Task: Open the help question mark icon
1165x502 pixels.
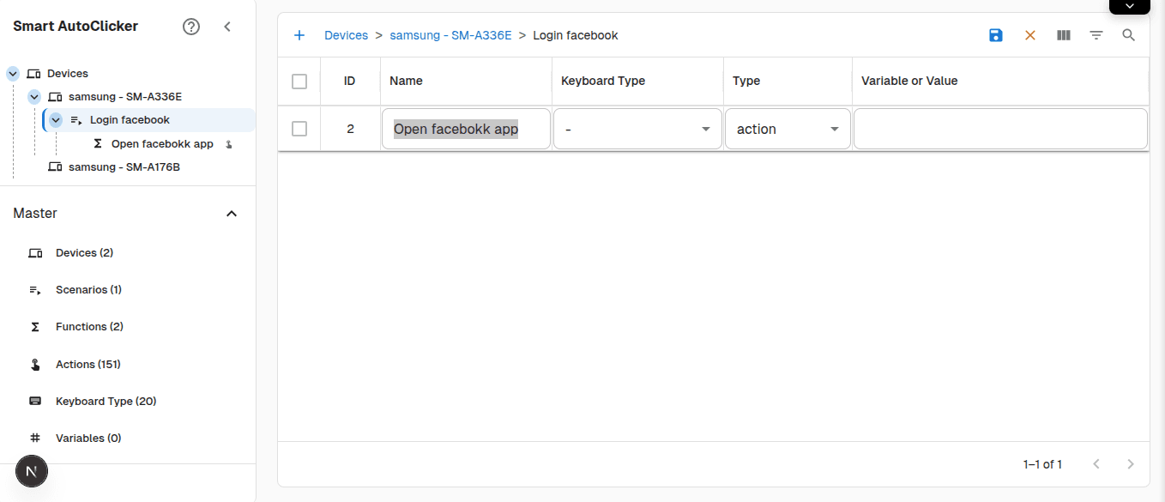Action: [190, 27]
